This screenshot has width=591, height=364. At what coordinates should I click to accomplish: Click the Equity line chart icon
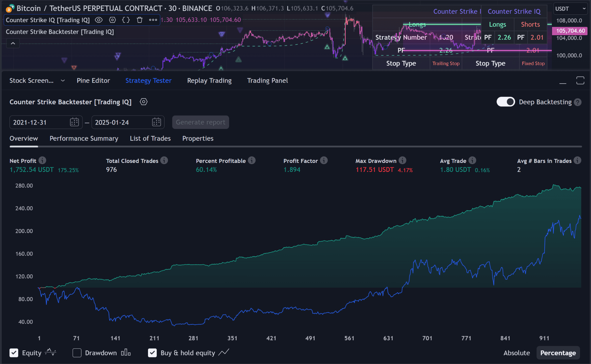point(51,352)
